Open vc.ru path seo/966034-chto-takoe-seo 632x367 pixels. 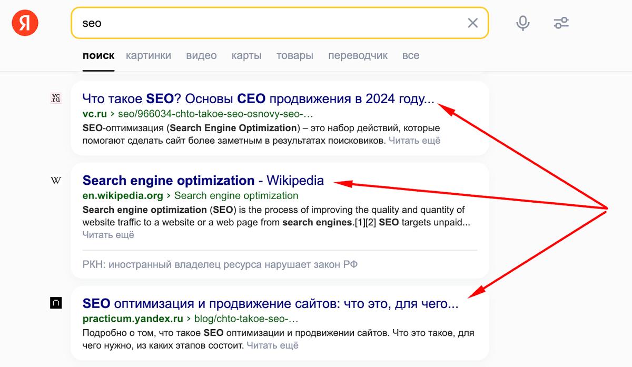[x=216, y=114]
